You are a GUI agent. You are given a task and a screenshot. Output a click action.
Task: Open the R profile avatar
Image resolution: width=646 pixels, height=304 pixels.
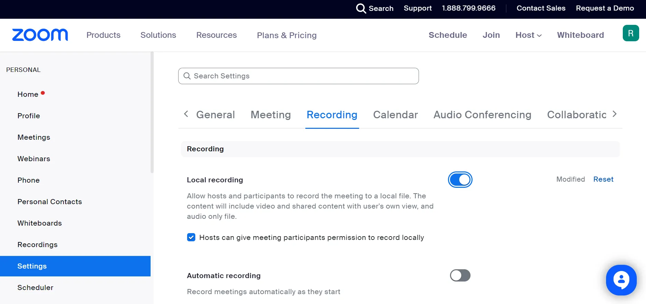(x=631, y=33)
